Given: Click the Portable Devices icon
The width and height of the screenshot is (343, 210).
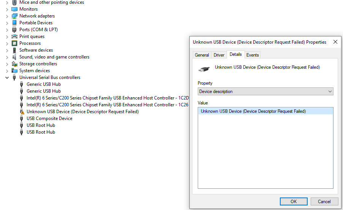Looking at the screenshot, I should coord(14,23).
